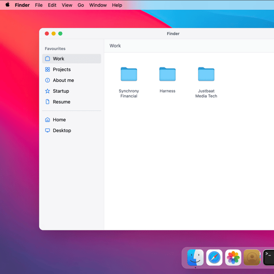274x274 pixels.
Task: Open the File menu
Action: tap(39, 5)
